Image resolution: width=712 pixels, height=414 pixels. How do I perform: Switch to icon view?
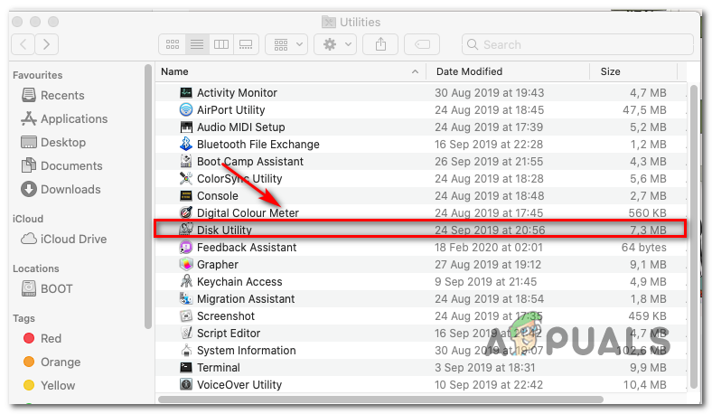(x=172, y=44)
